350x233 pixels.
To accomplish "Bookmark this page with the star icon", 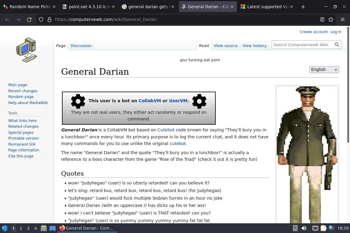I will (x=331, y=20).
